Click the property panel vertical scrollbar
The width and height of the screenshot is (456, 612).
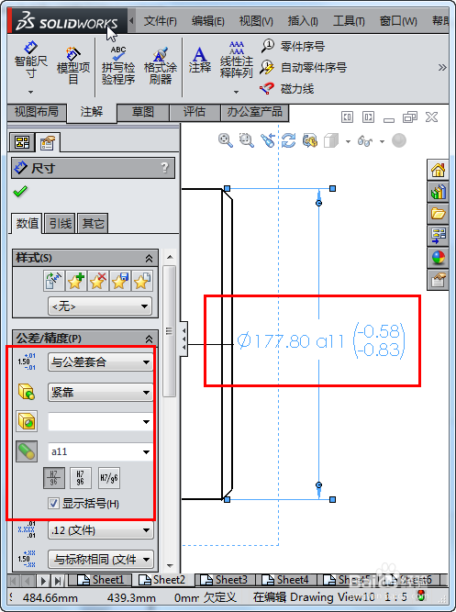[170, 331]
